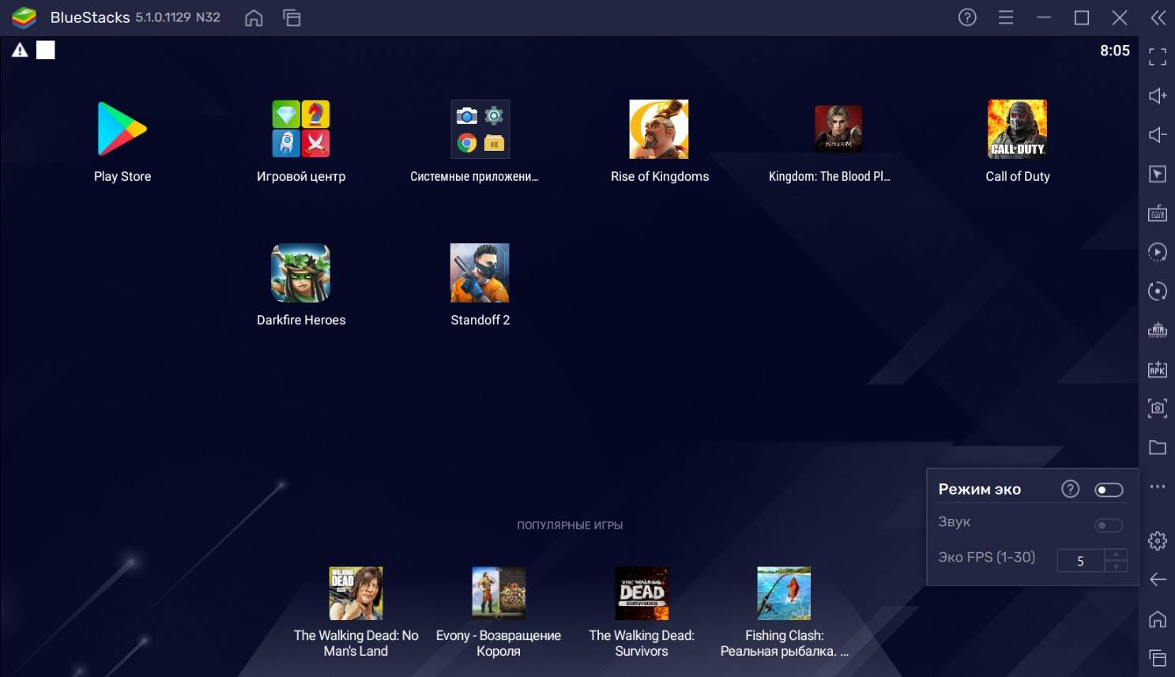The width and height of the screenshot is (1175, 677).
Task: Take a screenshot with sidebar camera icon
Action: [1158, 408]
